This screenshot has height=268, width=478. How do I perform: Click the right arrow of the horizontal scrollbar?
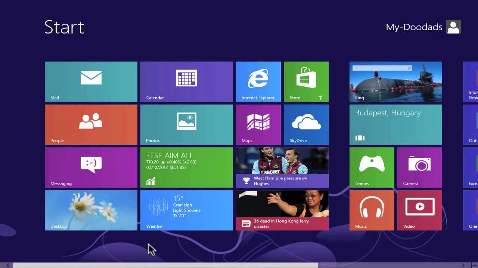tap(463, 265)
